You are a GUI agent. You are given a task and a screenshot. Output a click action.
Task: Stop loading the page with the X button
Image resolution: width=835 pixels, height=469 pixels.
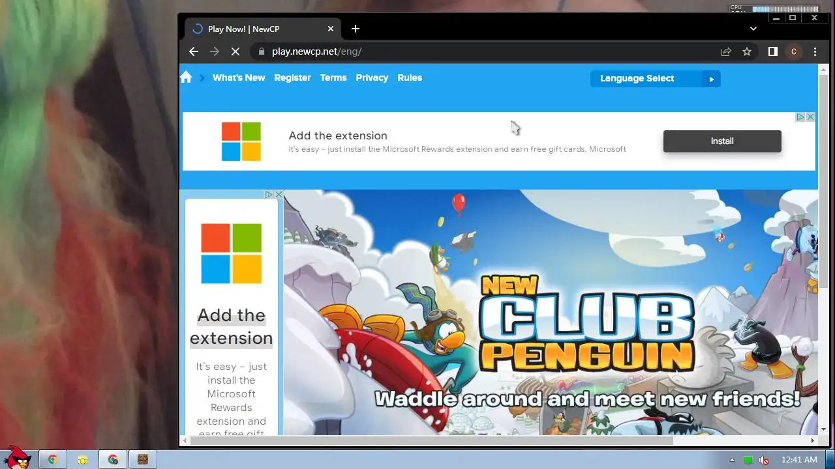(235, 51)
